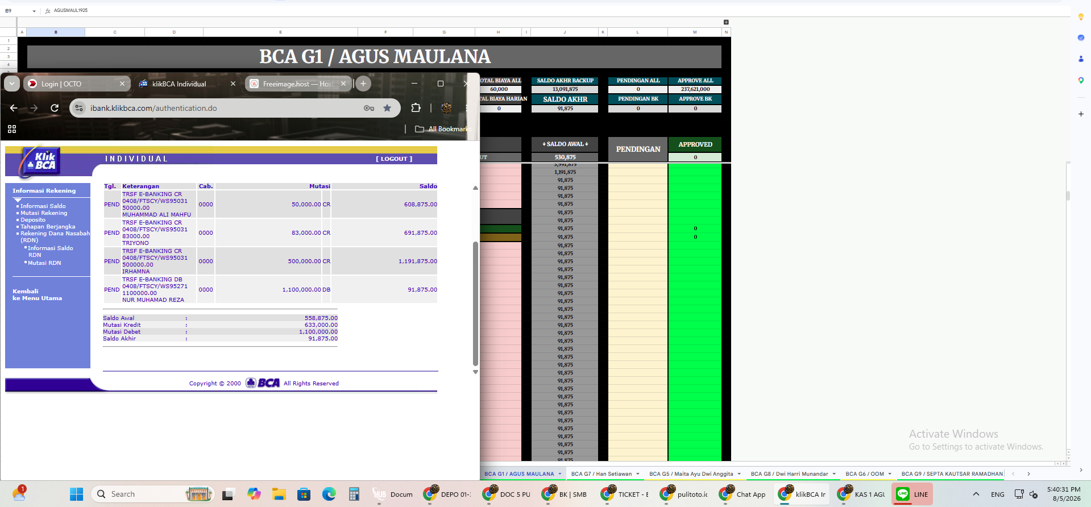Open the saved password key icon

pyautogui.click(x=369, y=108)
